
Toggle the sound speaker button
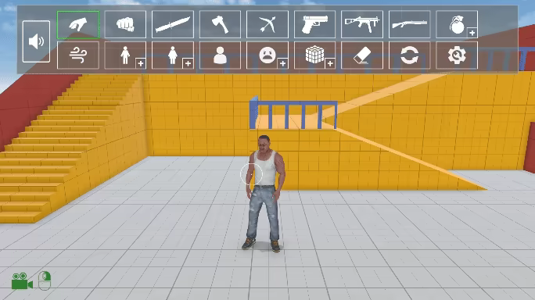[x=36, y=41]
